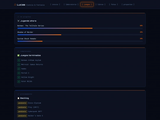Click the clipboard icon beside Backlog

point(18,98)
